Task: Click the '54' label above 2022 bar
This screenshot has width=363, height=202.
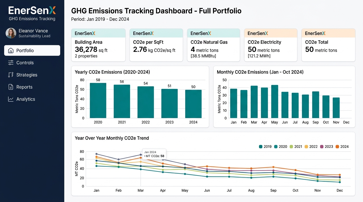Action: 146,83
